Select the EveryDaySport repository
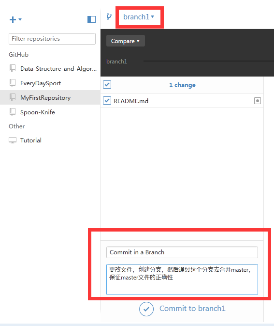Screen dimensions: 274x326 [41, 83]
